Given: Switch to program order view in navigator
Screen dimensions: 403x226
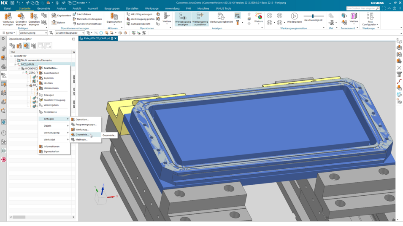Looking at the screenshot, I should pos(12,46).
